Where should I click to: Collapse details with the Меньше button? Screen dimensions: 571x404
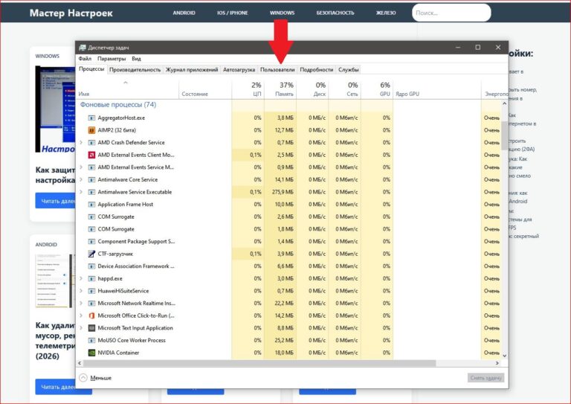point(95,378)
